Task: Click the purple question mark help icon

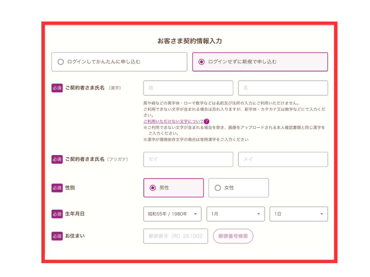Action: (x=206, y=121)
